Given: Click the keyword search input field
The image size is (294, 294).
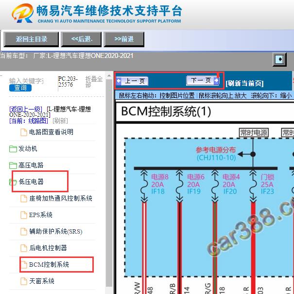Looking at the screenshot, I should click(26, 81).
